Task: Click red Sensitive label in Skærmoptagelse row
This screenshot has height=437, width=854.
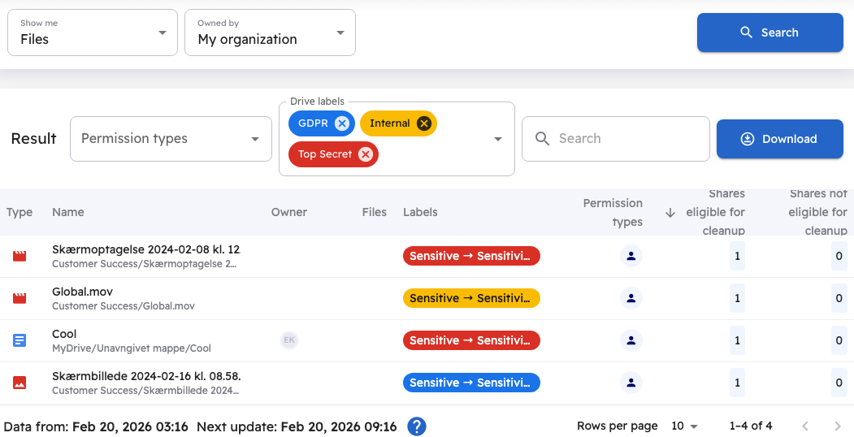Action: pyautogui.click(x=471, y=257)
